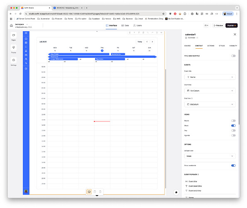247x208 pixels.
Task: Open the chat support bubble icon
Action: (x=176, y=192)
